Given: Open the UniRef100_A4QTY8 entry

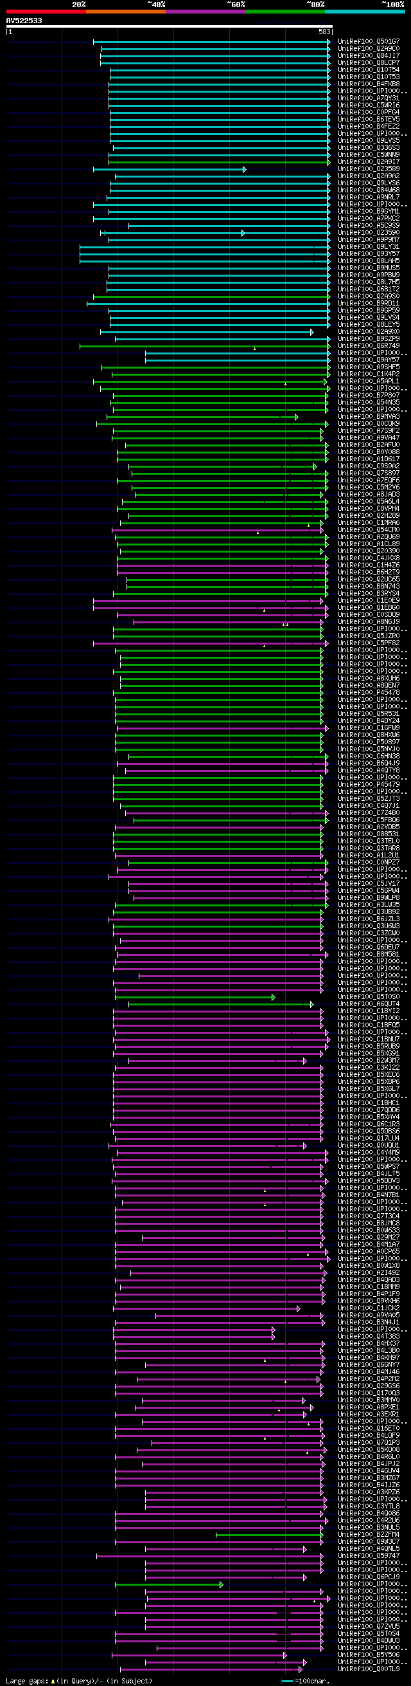Looking at the screenshot, I should coord(369,771).
